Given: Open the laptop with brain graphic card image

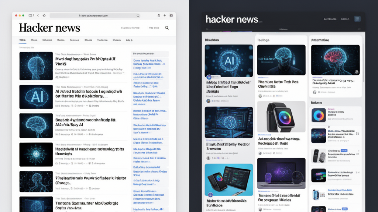Looking at the screenshot, I should pos(229,122).
